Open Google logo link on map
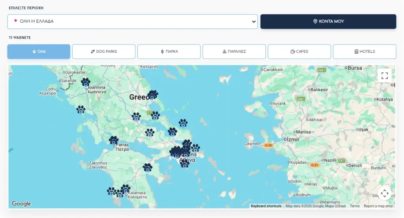 [21, 203]
